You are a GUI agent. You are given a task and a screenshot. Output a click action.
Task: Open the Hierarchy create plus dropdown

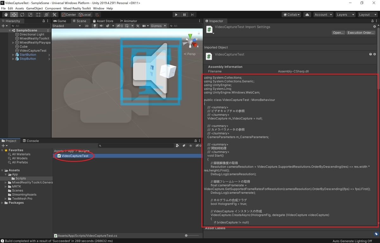pyautogui.click(x=4, y=26)
